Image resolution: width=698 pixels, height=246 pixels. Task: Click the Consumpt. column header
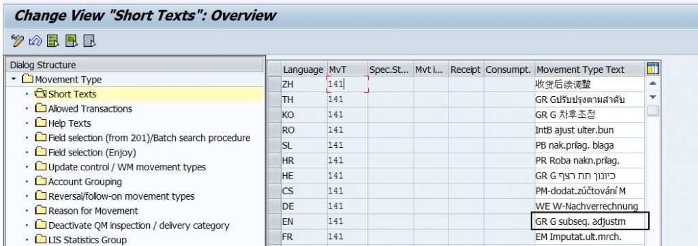click(509, 70)
